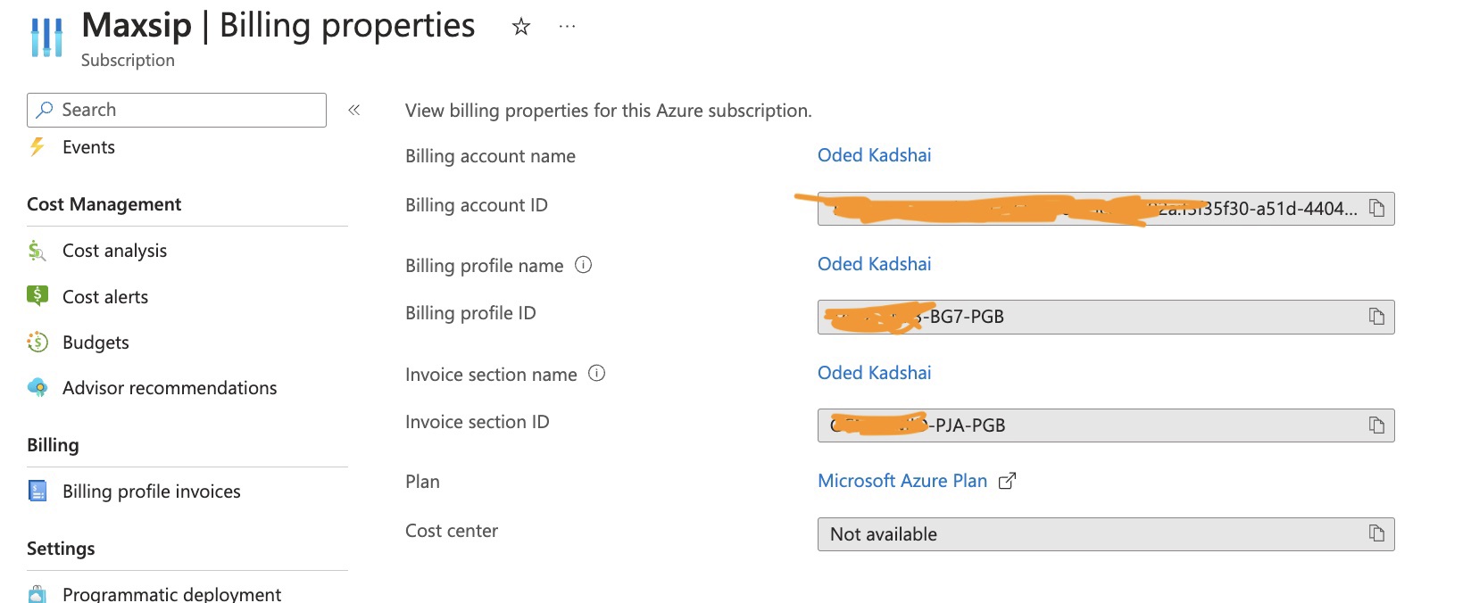The width and height of the screenshot is (1471, 603).
Task: Favorite this page with the star icon
Action: point(521,27)
